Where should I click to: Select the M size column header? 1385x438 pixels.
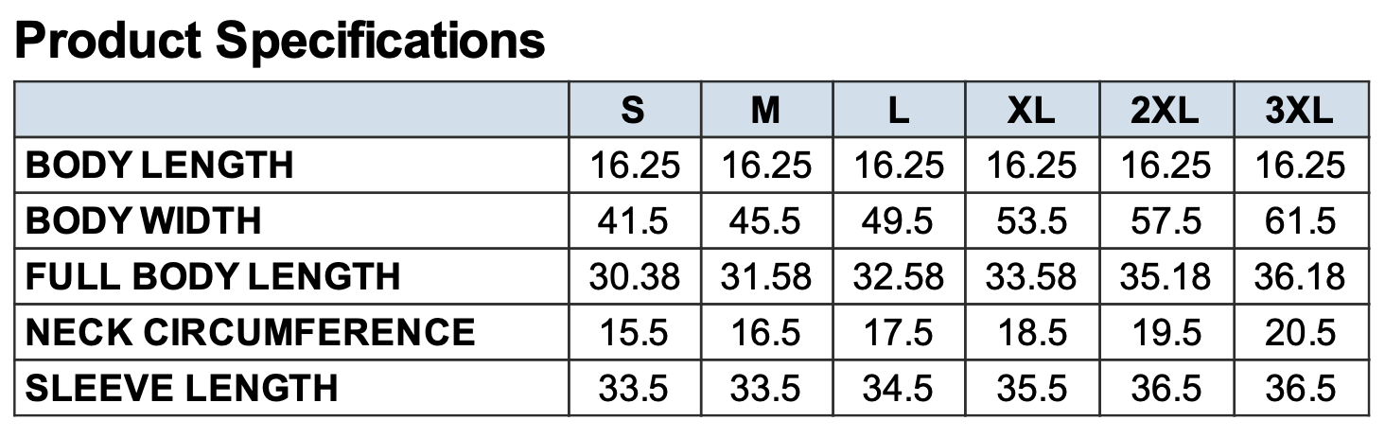point(765,111)
